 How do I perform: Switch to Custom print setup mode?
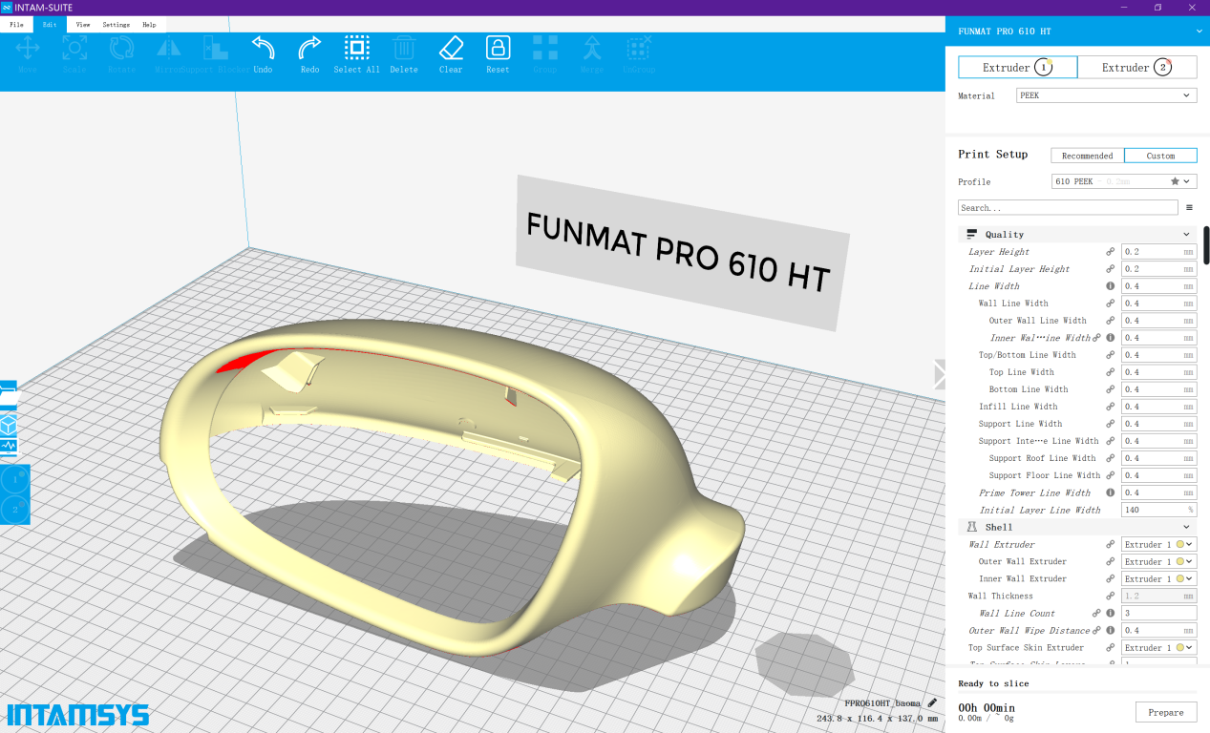(x=1160, y=156)
